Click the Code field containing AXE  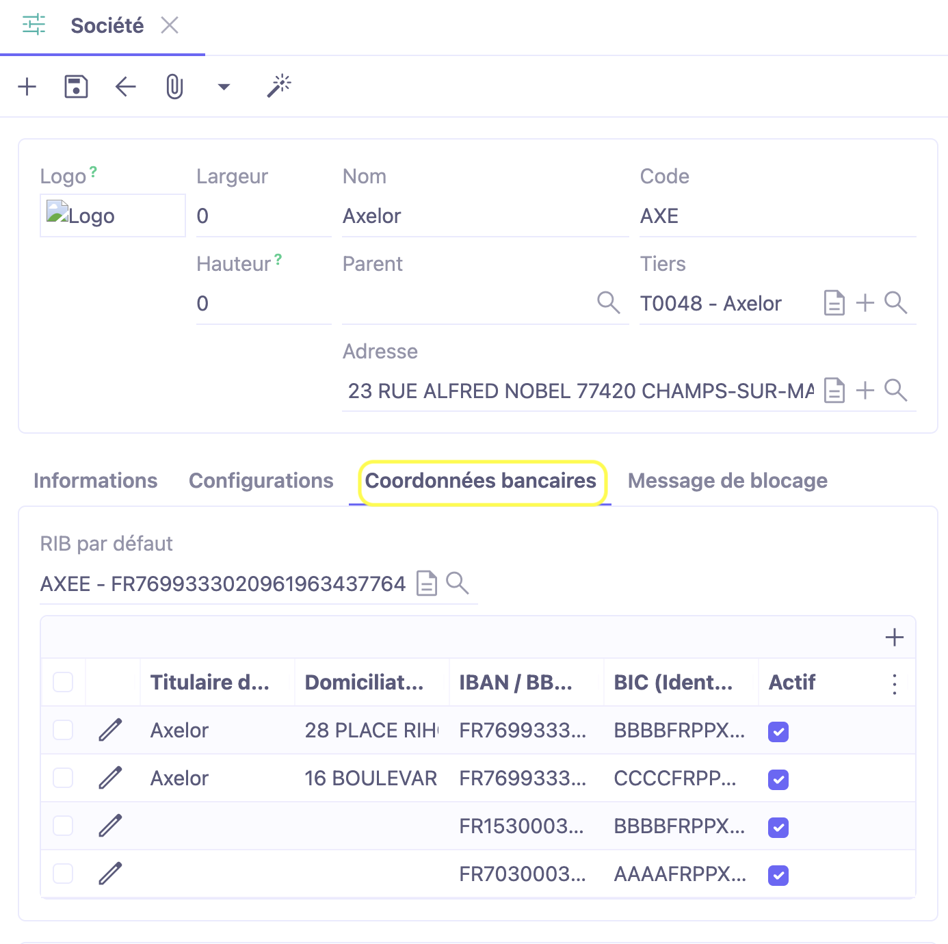[x=778, y=216]
